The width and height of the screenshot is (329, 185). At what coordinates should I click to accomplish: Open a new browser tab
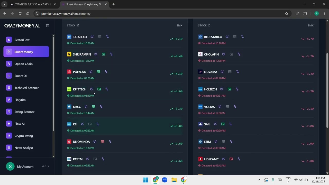pyautogui.click(x=113, y=4)
